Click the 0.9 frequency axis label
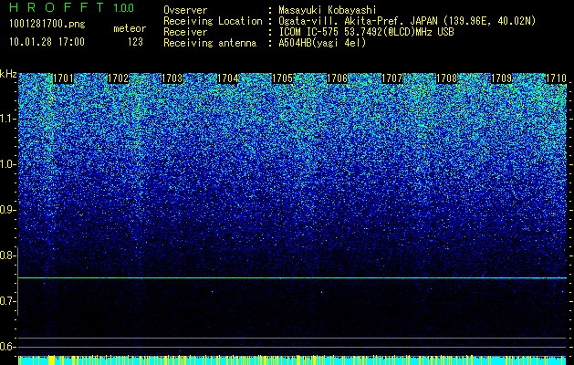 coord(7,210)
